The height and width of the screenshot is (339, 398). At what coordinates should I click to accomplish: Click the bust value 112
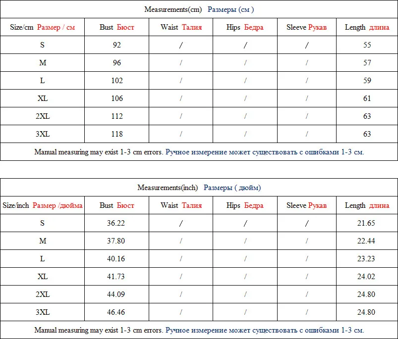117,116
